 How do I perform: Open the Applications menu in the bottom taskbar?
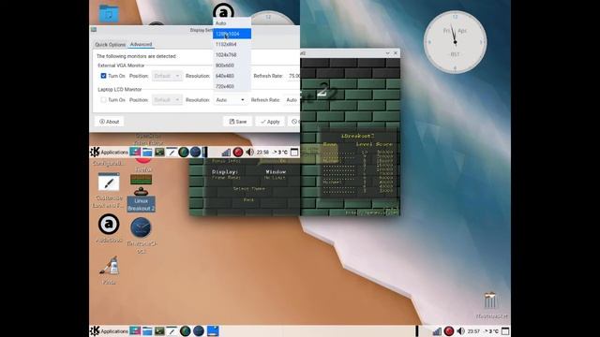click(x=109, y=330)
